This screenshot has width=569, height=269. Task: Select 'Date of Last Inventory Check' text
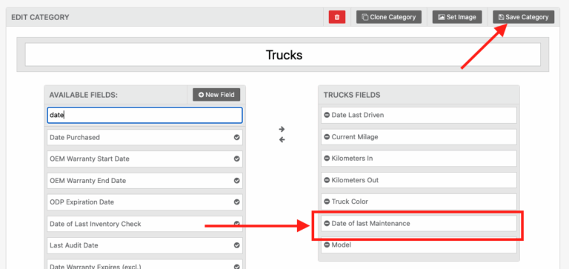pyautogui.click(x=96, y=224)
